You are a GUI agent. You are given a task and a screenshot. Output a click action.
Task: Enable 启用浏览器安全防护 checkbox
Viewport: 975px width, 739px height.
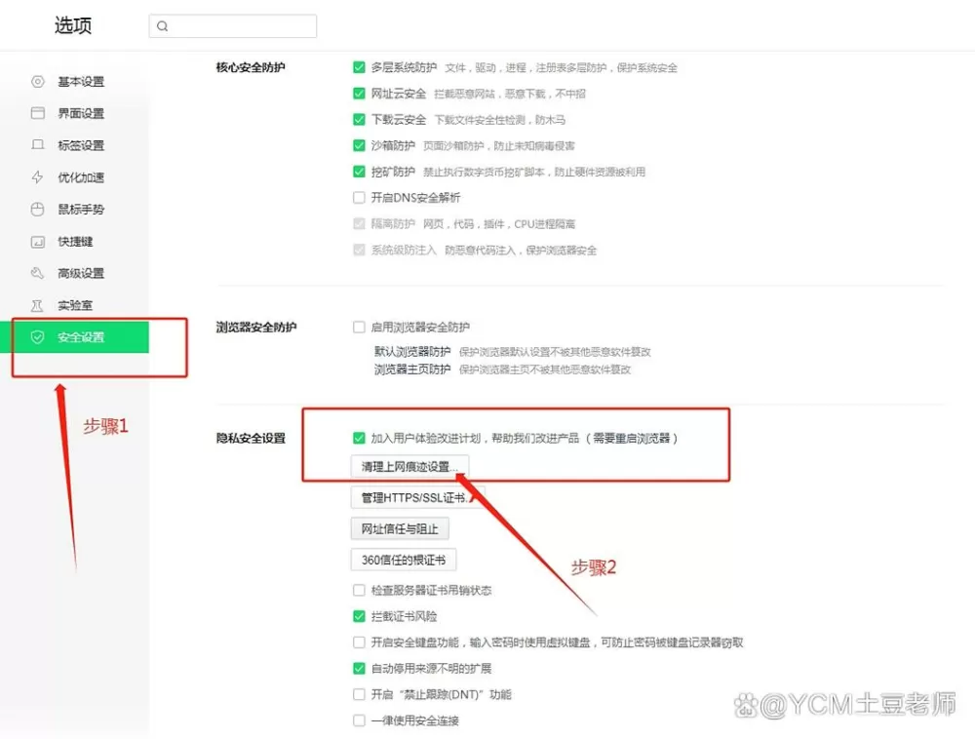point(359,327)
